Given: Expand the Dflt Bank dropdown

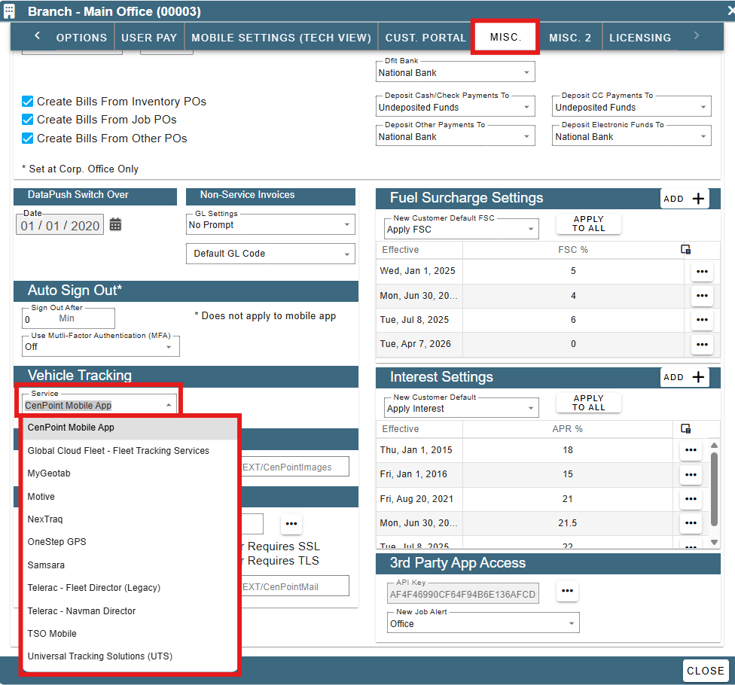Looking at the screenshot, I should point(455,72).
